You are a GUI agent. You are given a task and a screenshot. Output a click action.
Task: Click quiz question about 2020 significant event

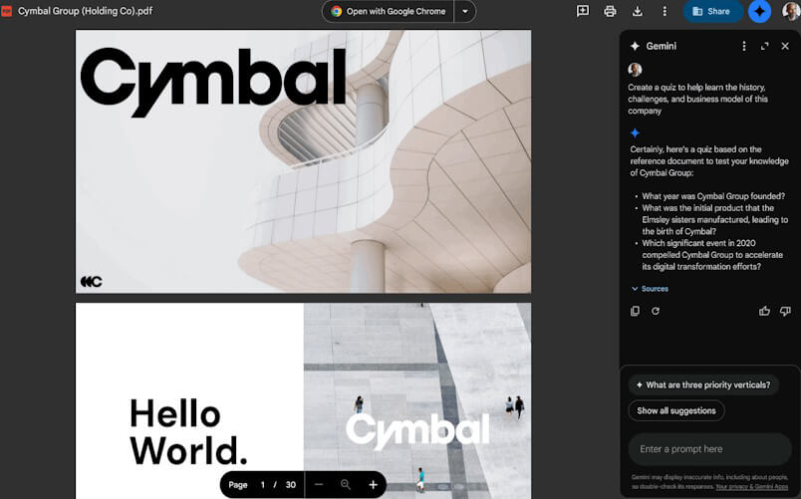click(x=710, y=255)
